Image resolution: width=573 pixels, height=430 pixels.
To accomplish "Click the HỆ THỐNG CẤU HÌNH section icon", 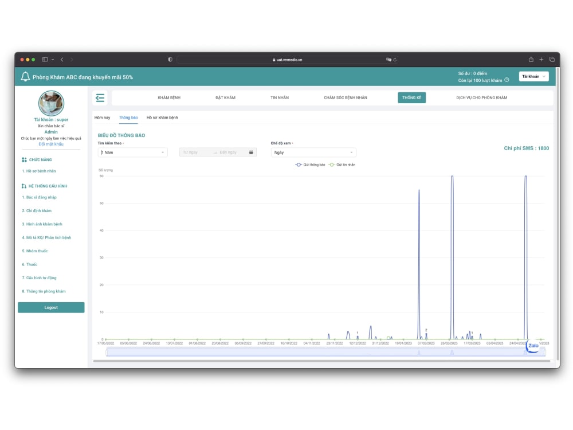I will click(23, 186).
